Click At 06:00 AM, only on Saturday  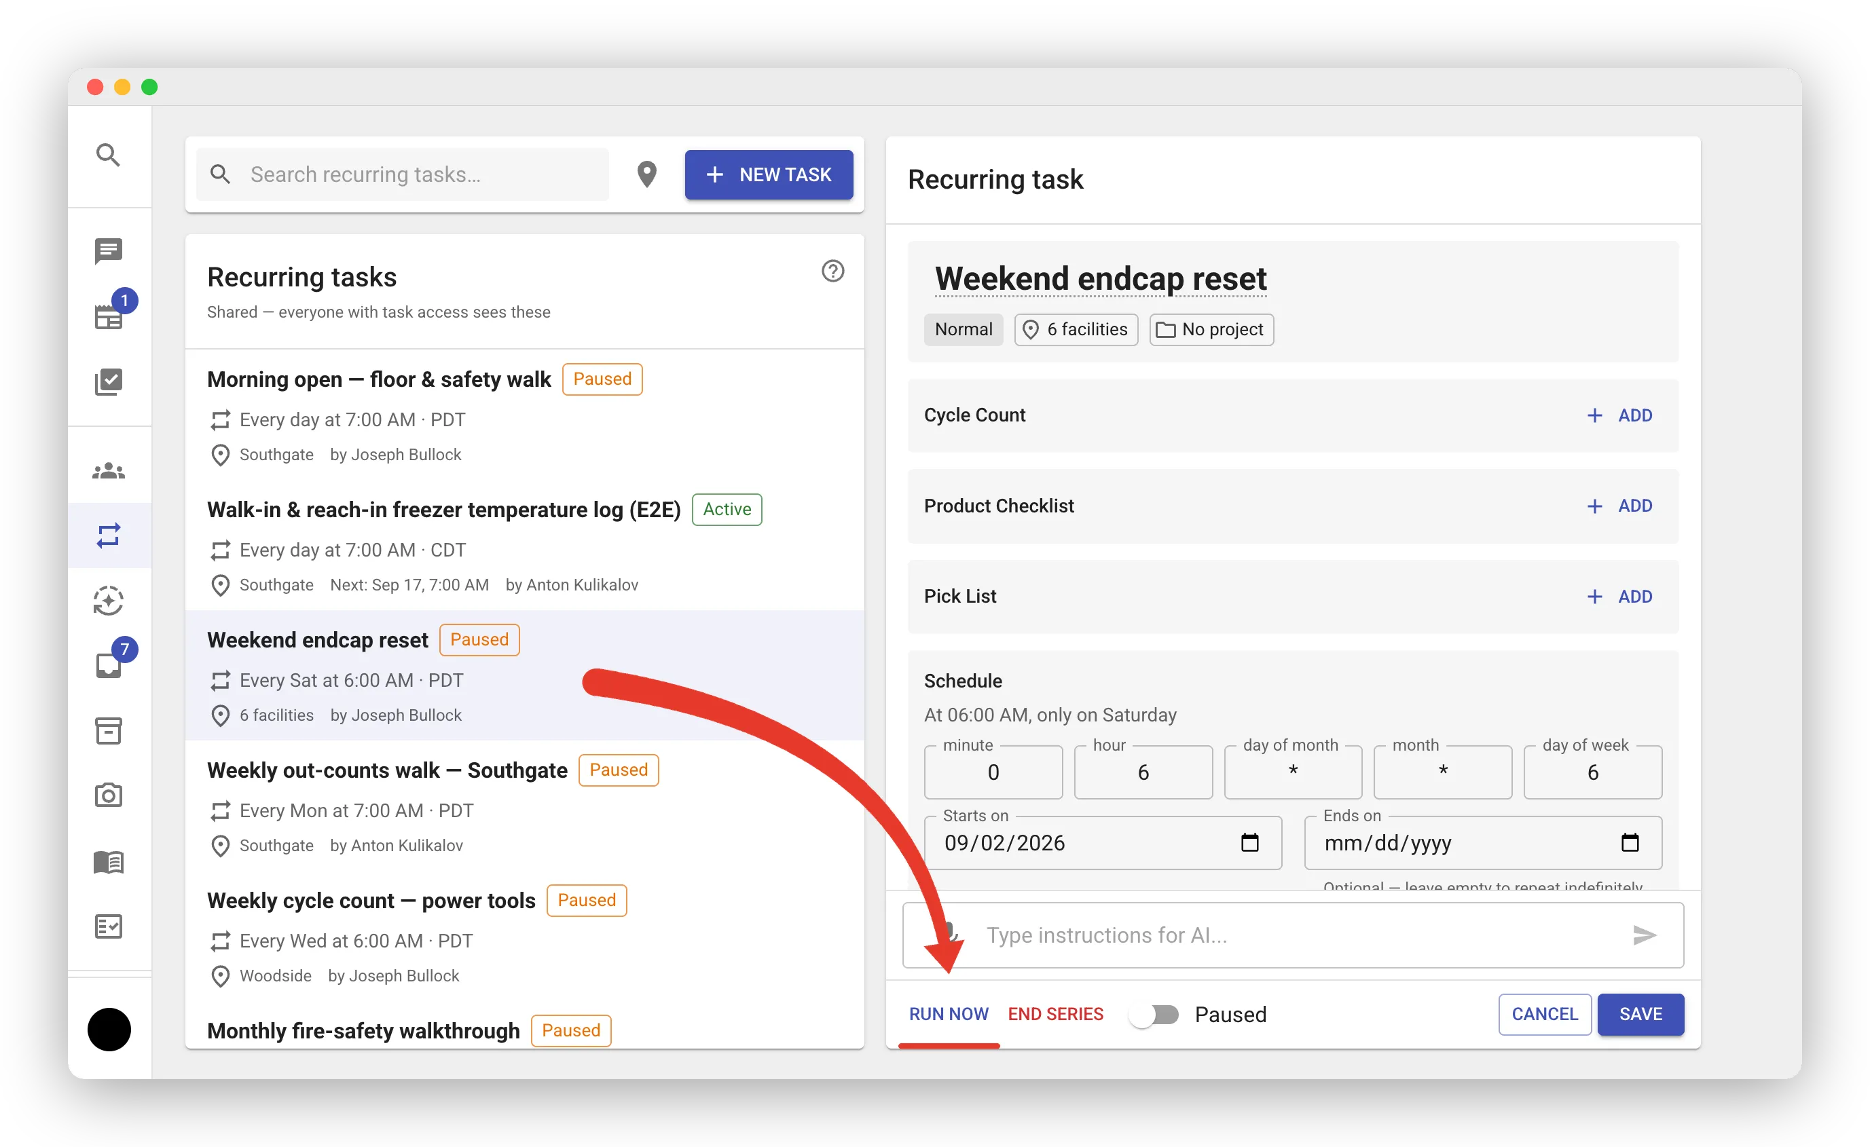tap(1050, 715)
